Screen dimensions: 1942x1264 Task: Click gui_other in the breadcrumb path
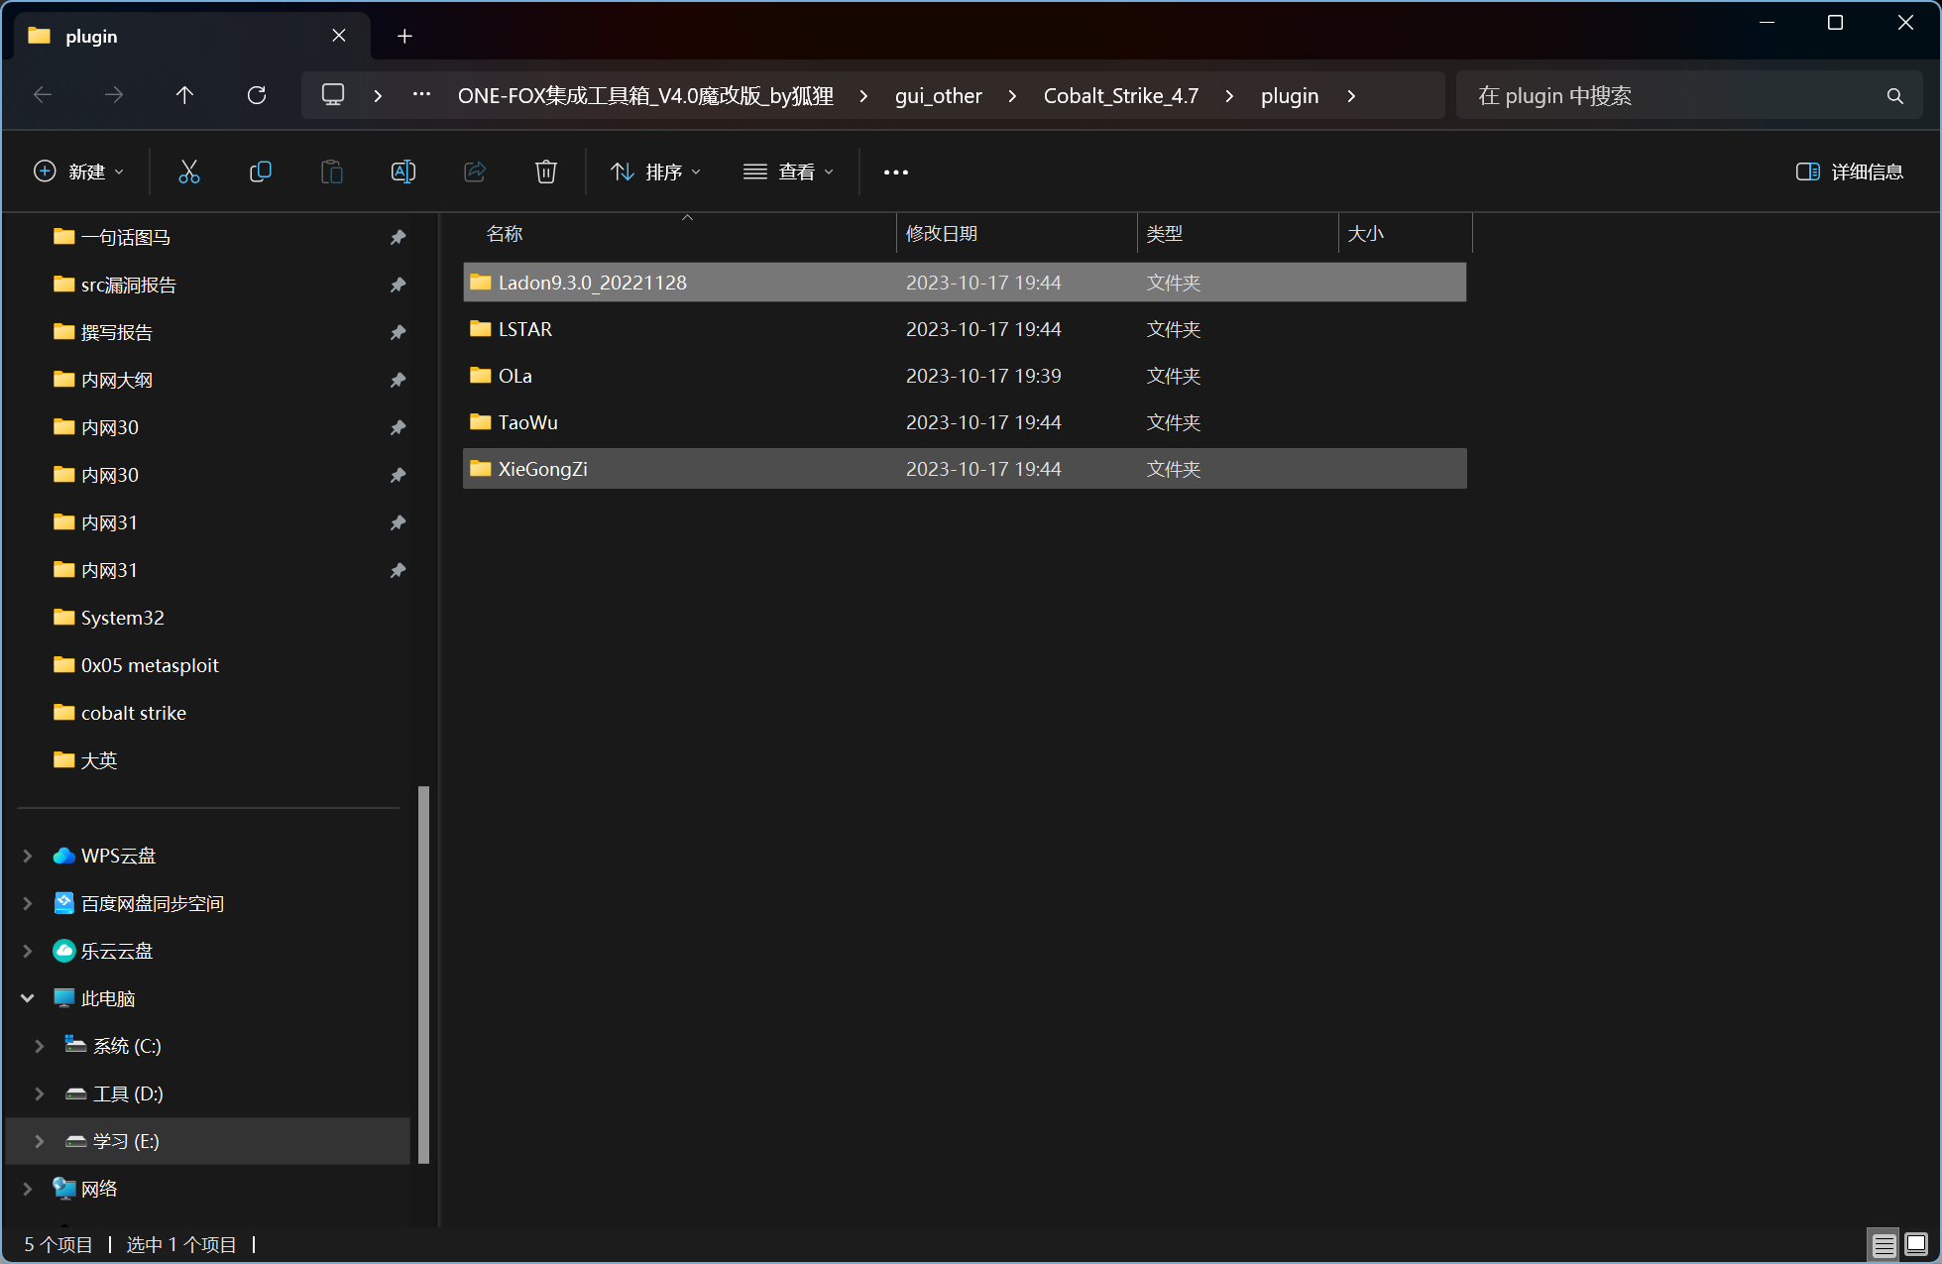pyautogui.click(x=938, y=96)
